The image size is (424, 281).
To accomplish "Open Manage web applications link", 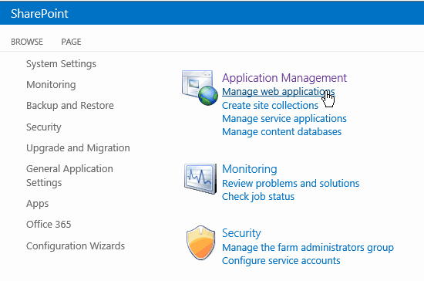I will (278, 92).
